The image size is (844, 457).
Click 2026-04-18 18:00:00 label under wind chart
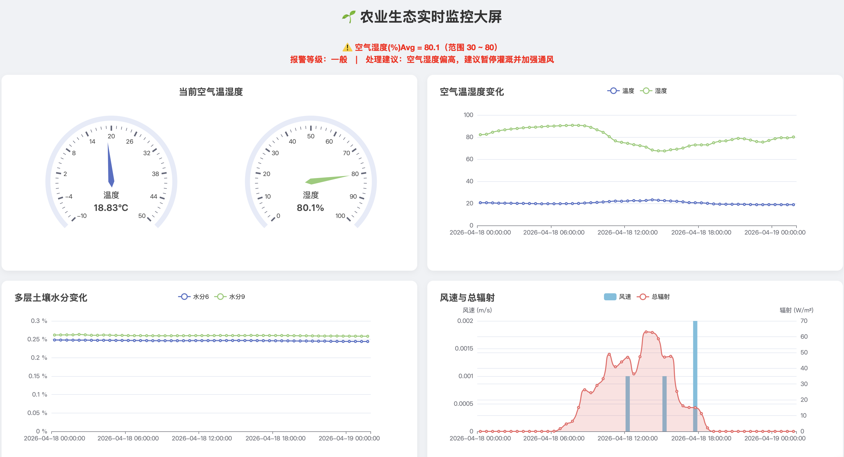pos(701,438)
